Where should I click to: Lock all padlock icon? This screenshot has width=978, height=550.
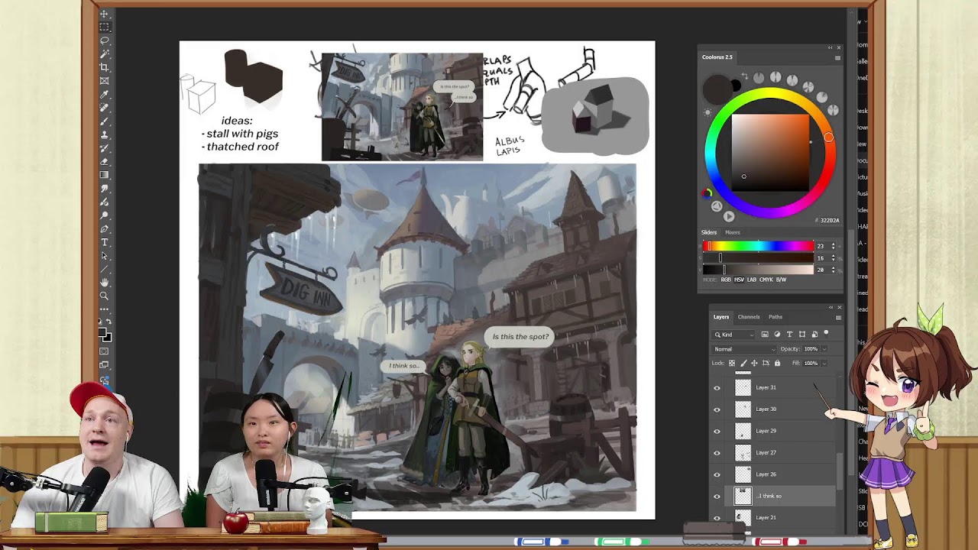(777, 363)
